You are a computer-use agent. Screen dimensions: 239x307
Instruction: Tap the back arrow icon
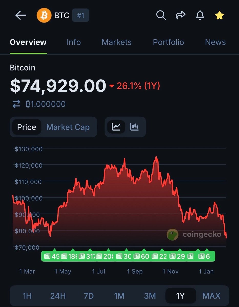[20, 16]
